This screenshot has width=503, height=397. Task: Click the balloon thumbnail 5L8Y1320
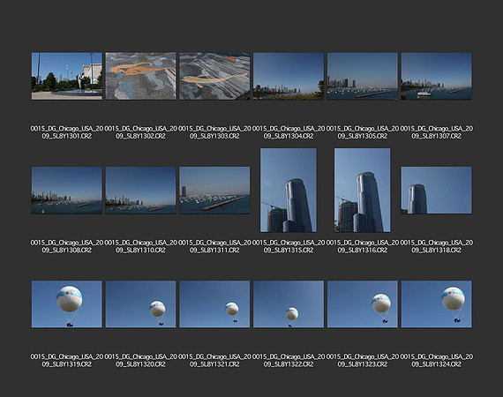click(x=141, y=304)
